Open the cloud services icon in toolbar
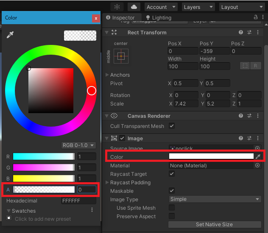 click(134, 7)
